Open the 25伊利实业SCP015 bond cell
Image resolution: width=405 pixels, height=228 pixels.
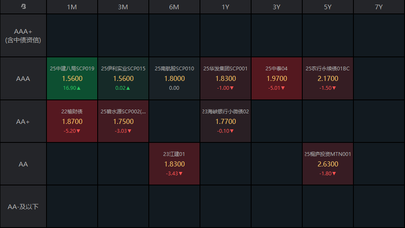tap(123, 78)
